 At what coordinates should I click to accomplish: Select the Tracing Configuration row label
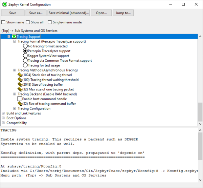(x=34, y=108)
